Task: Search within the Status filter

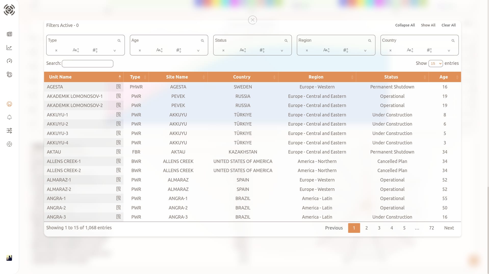Action: [286, 41]
